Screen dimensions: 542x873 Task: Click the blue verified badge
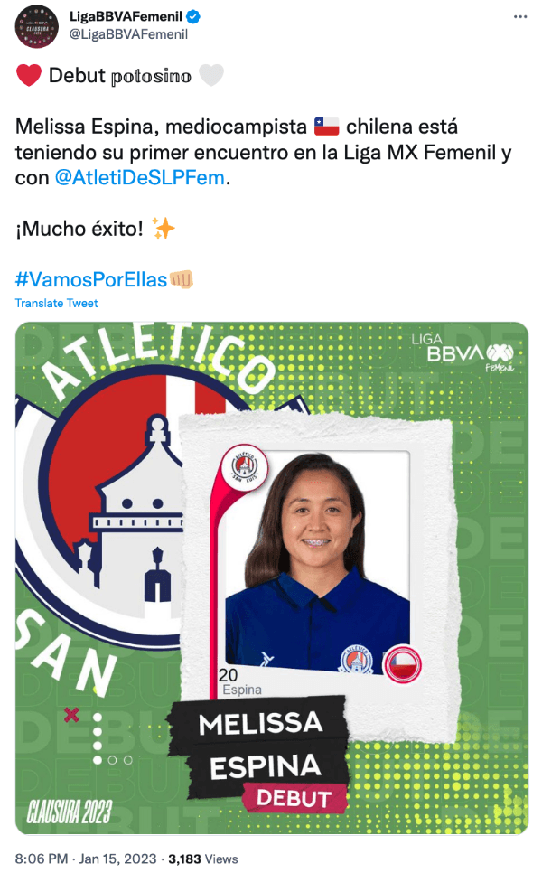pos(193,16)
